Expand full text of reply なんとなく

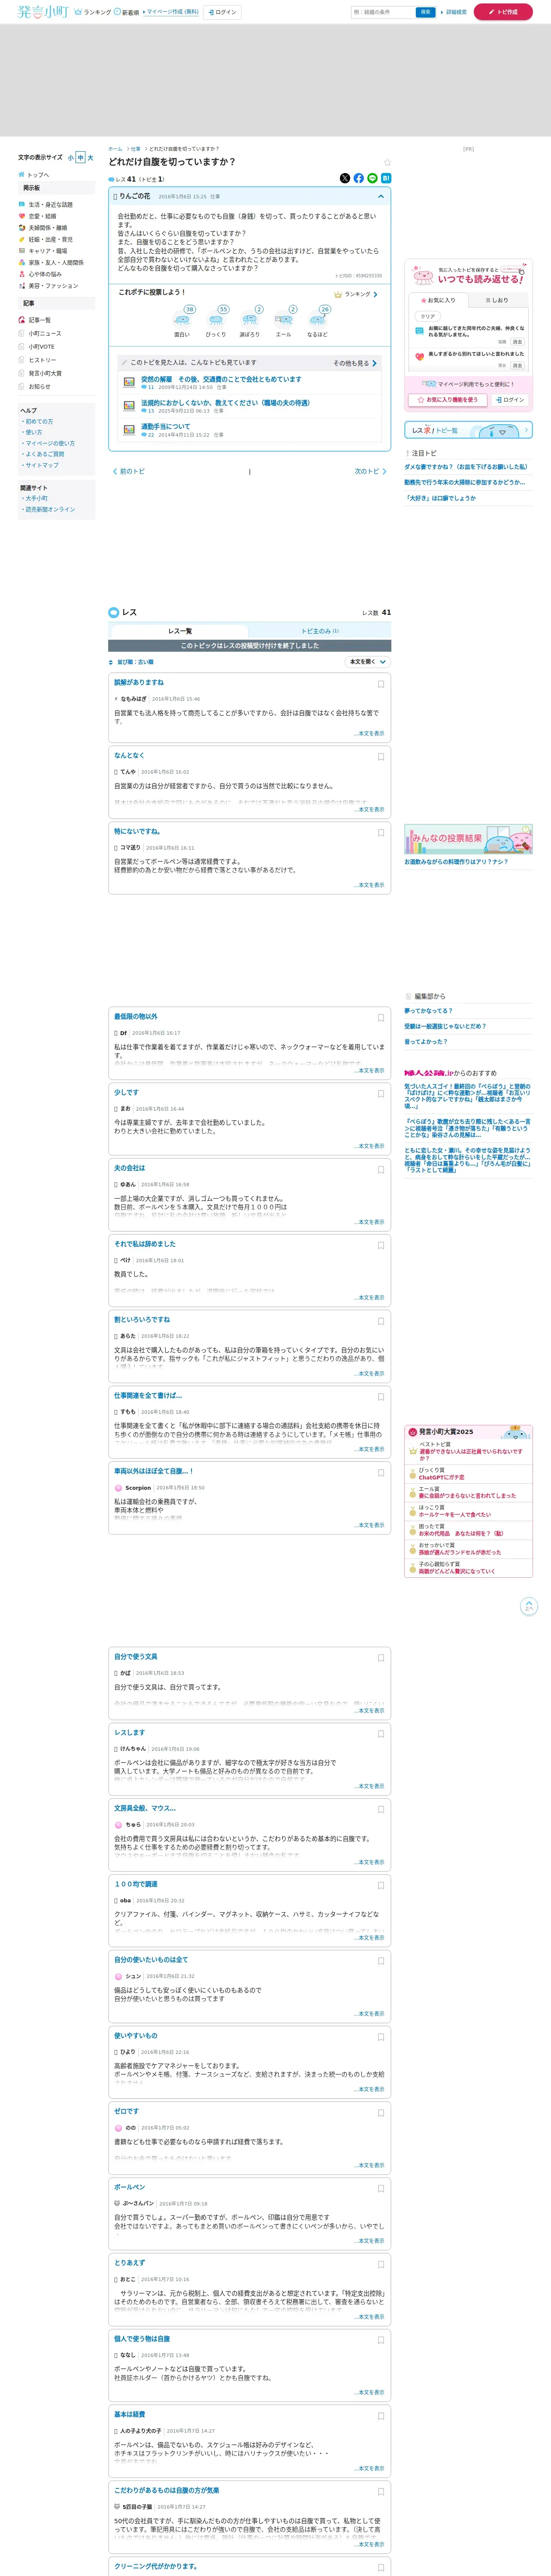pos(369,810)
